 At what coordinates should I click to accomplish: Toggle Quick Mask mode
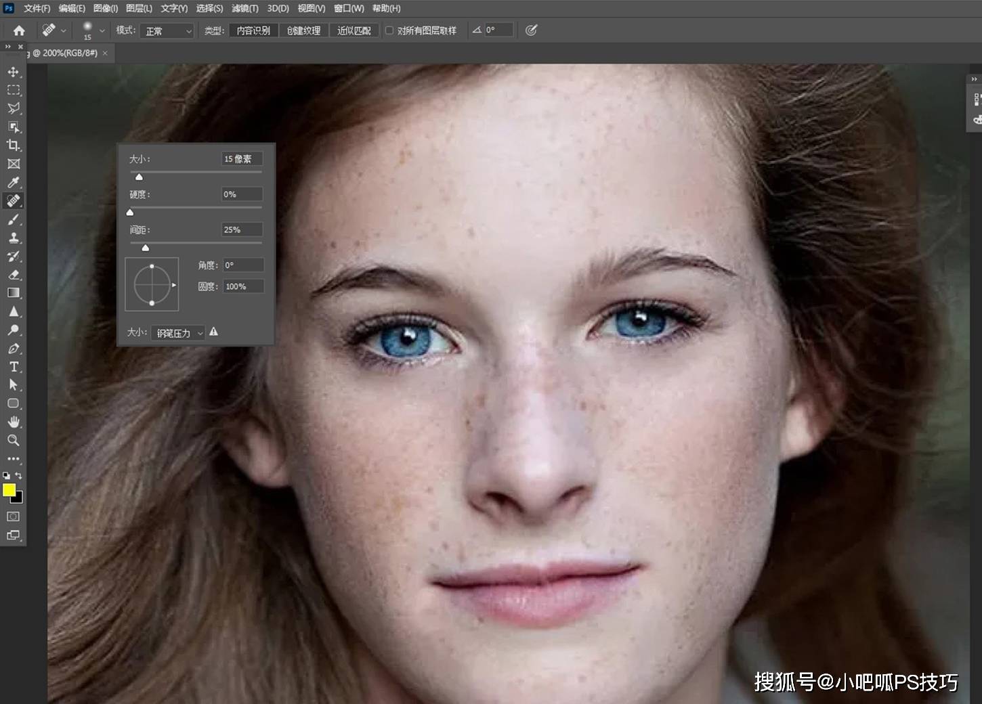(x=13, y=516)
